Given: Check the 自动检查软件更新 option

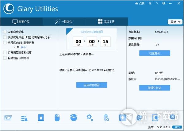Looking at the screenshot, I should pos(5,58).
